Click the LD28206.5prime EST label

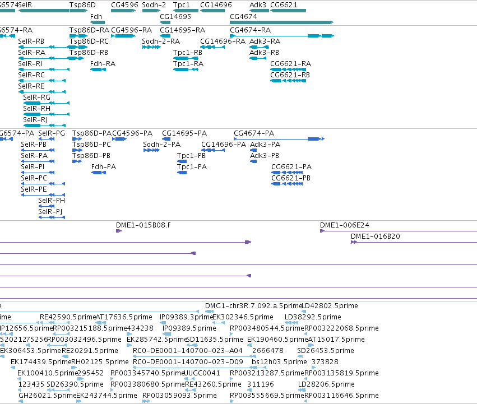coord(326,384)
